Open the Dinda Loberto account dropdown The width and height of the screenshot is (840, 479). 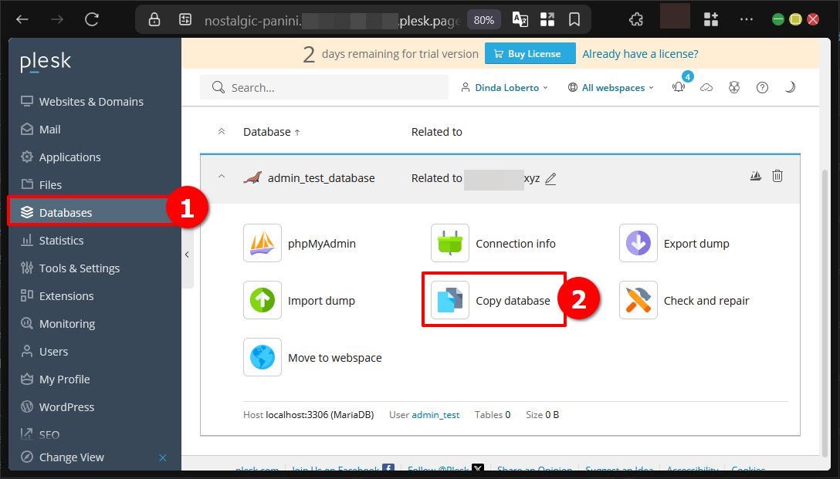tap(504, 87)
